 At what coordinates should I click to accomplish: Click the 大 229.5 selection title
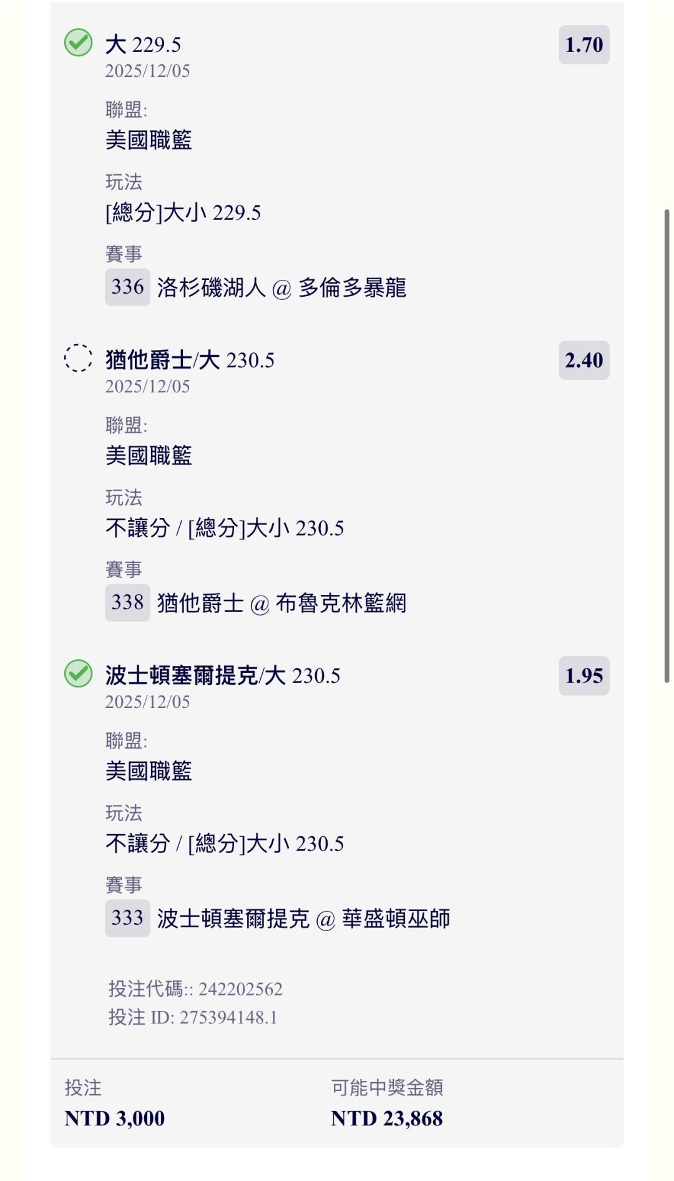(x=143, y=45)
